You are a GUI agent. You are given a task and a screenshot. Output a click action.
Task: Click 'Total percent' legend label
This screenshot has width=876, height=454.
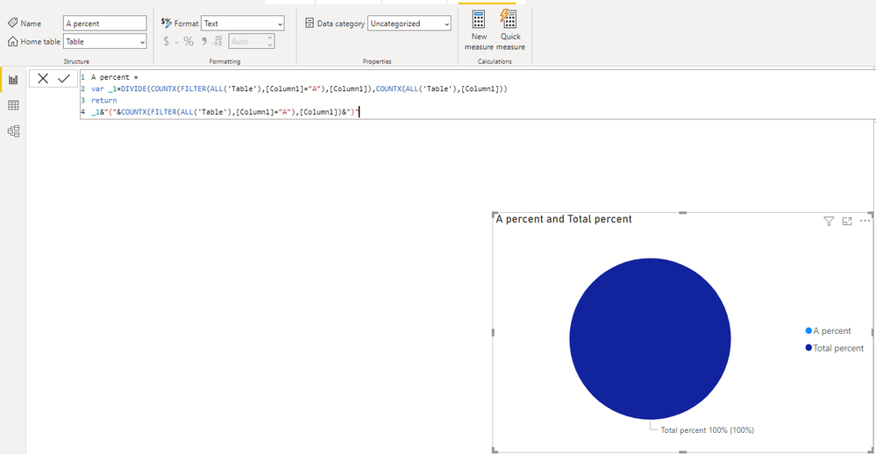838,348
